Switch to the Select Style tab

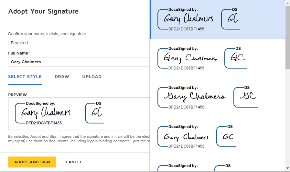25,76
